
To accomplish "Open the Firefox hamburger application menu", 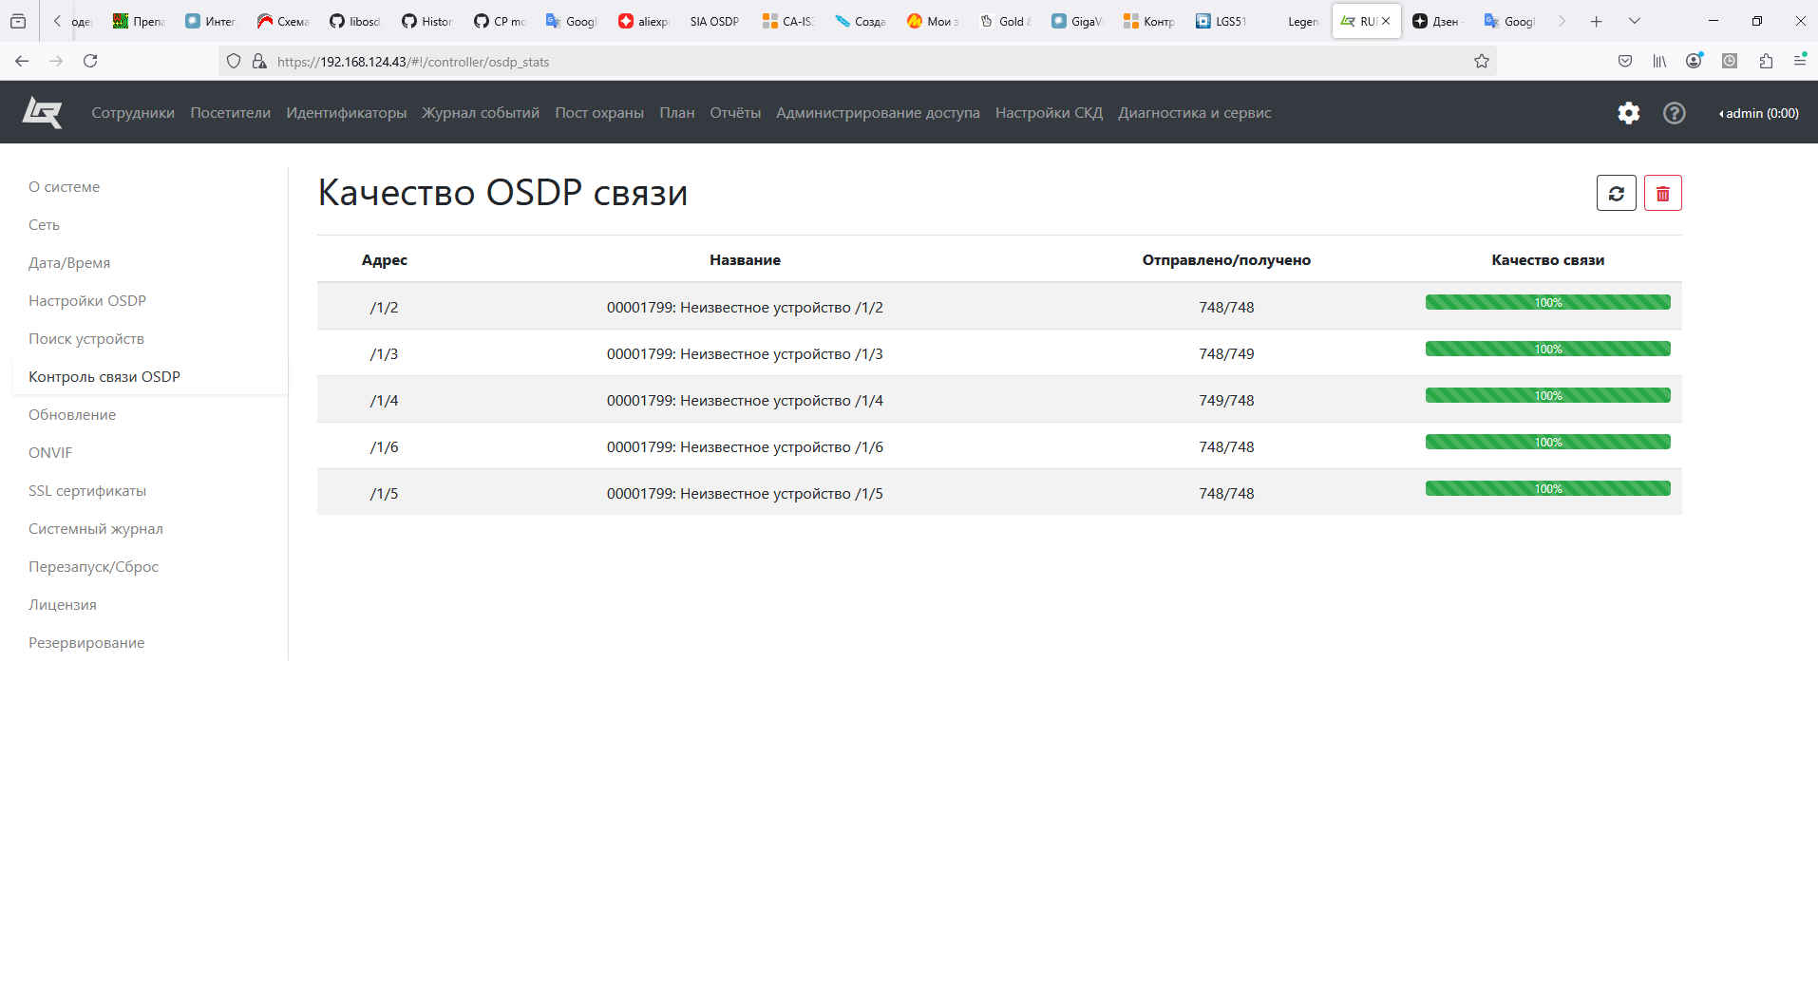I will click(1799, 62).
